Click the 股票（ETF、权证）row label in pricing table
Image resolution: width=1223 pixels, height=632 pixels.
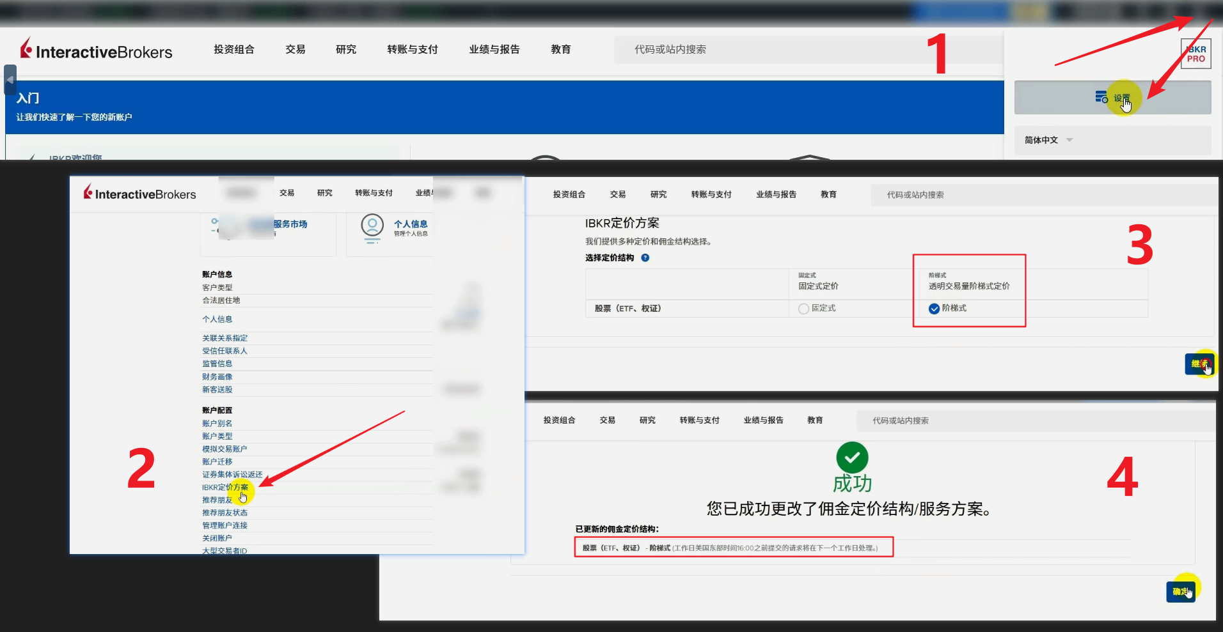[628, 309]
